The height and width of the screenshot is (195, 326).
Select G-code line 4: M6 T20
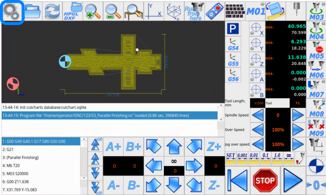41,166
